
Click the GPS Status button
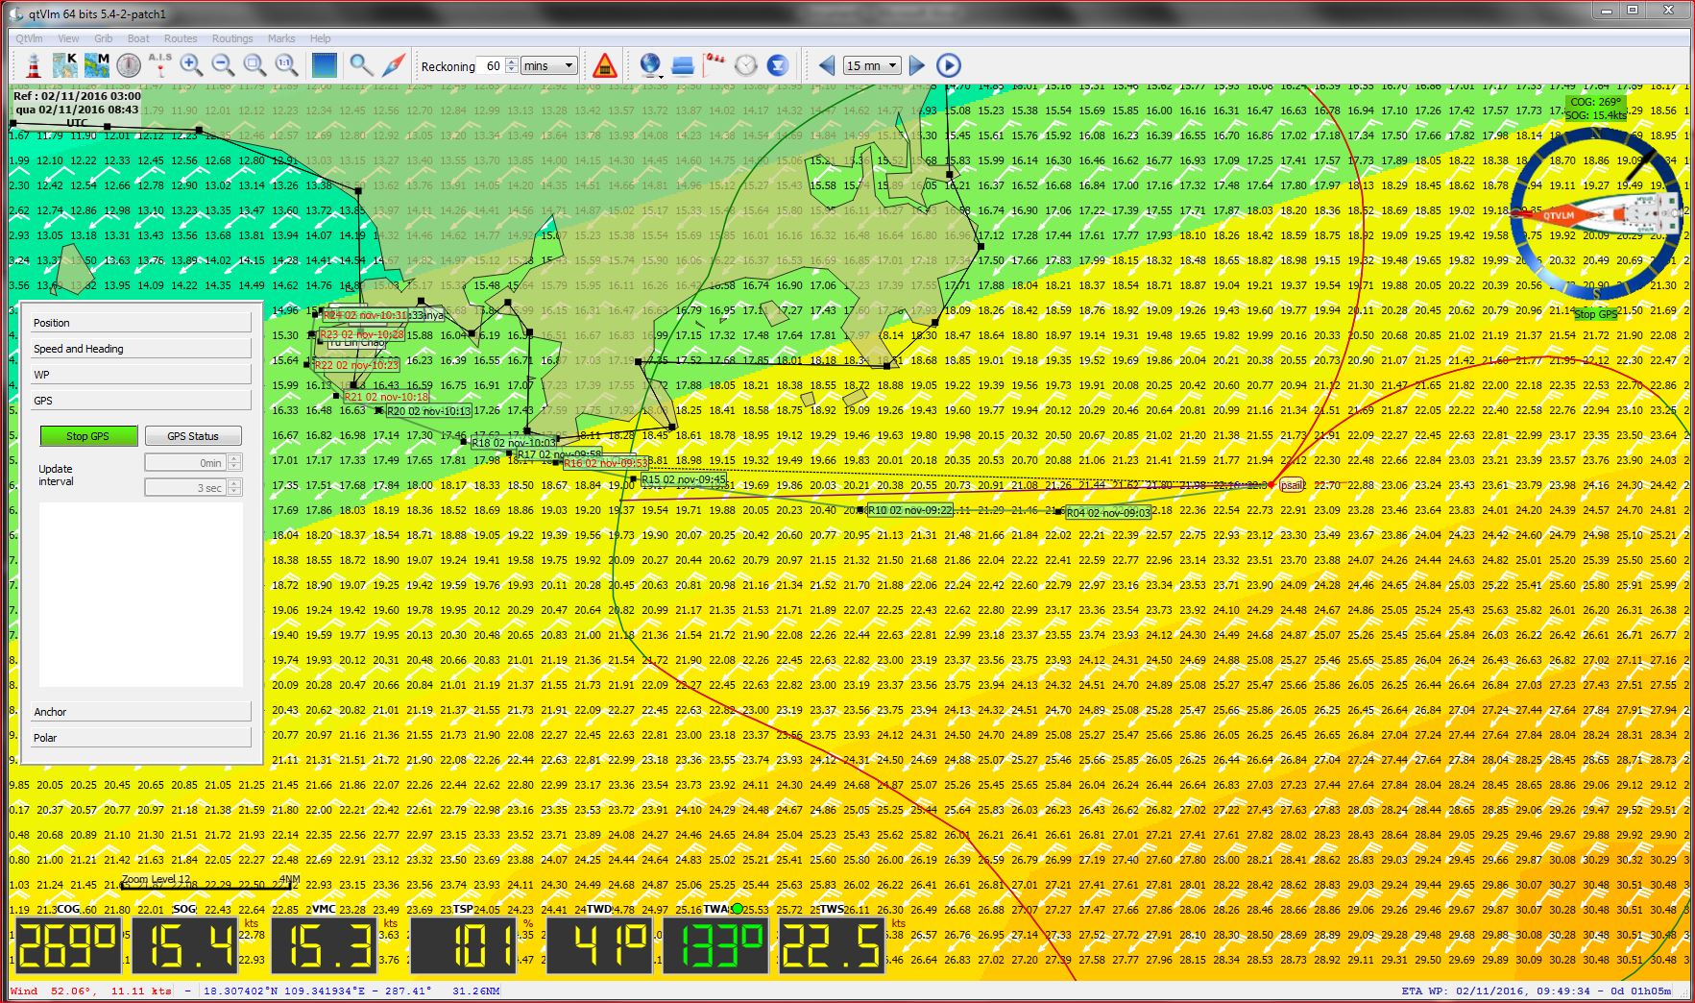(193, 436)
